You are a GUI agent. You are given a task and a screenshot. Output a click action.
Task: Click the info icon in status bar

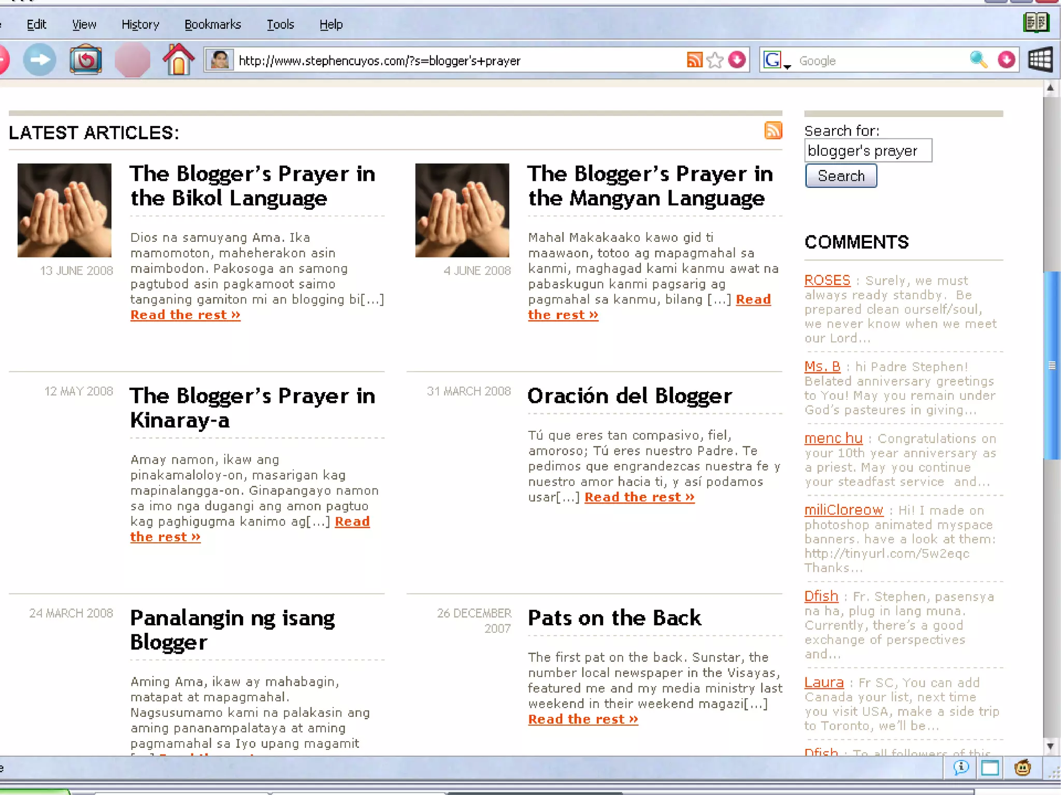[961, 768]
